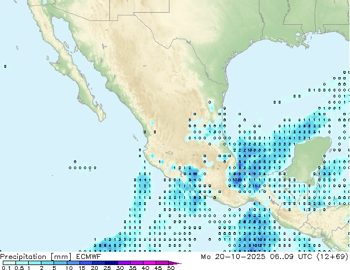
Task: Select the 1–2 mm legend color box
Action: click(x=35, y=263)
